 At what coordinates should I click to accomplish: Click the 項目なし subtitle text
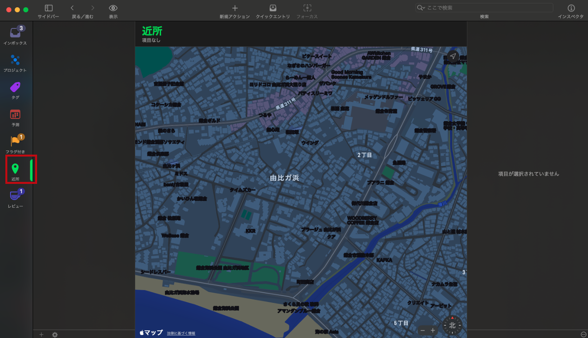151,40
